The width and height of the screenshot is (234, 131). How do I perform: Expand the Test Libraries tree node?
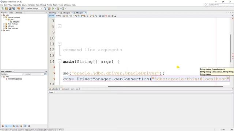click(4, 28)
